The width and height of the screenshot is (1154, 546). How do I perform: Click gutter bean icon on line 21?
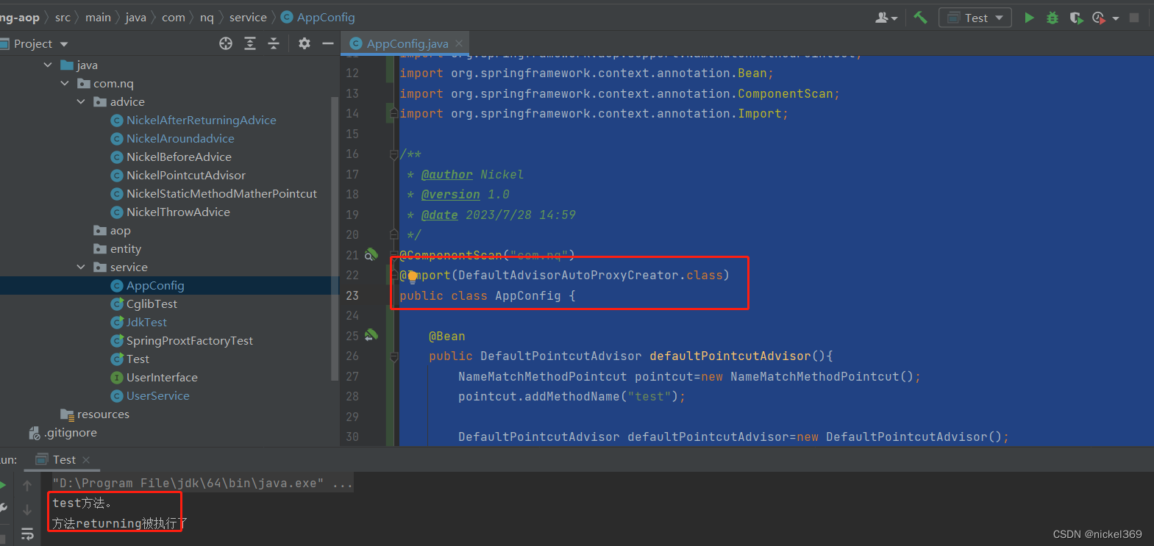coord(371,255)
